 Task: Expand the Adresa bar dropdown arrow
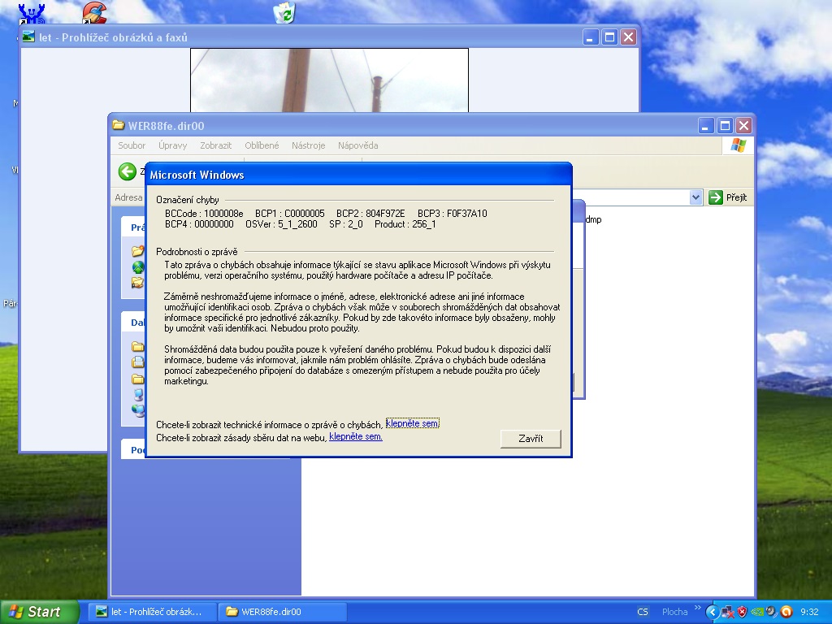[x=696, y=197]
